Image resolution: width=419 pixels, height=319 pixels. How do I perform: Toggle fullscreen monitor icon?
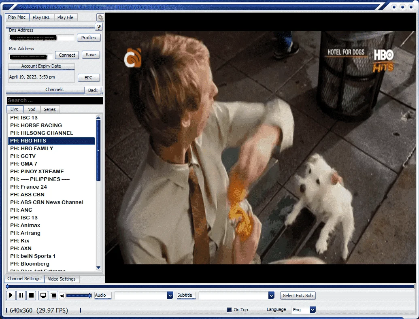pos(43,295)
